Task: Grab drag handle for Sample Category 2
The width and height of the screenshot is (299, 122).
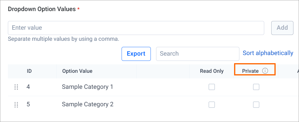Action: pos(16,105)
